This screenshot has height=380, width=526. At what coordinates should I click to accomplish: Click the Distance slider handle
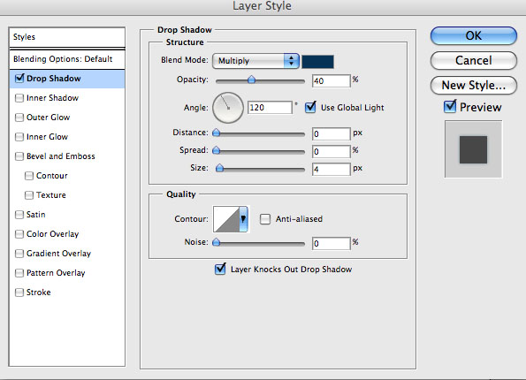[217, 133]
